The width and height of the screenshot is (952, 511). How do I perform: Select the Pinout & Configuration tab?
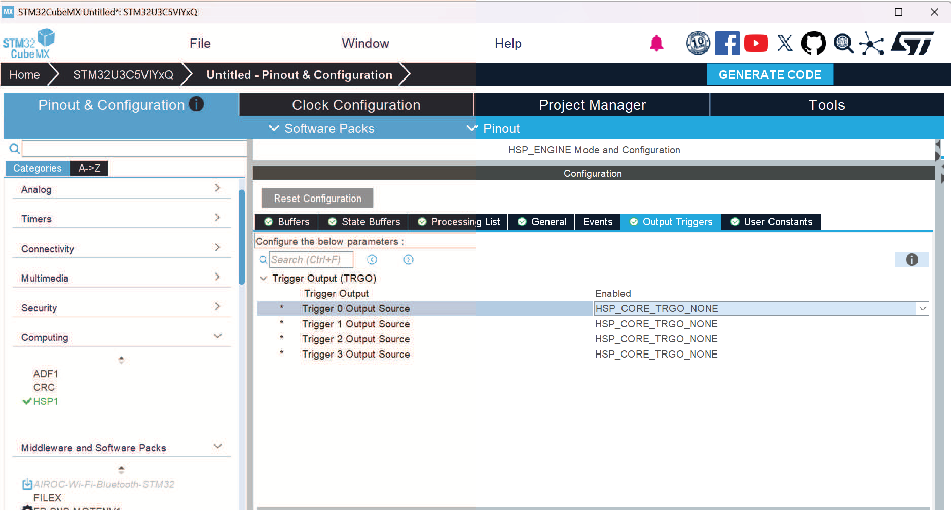121,105
